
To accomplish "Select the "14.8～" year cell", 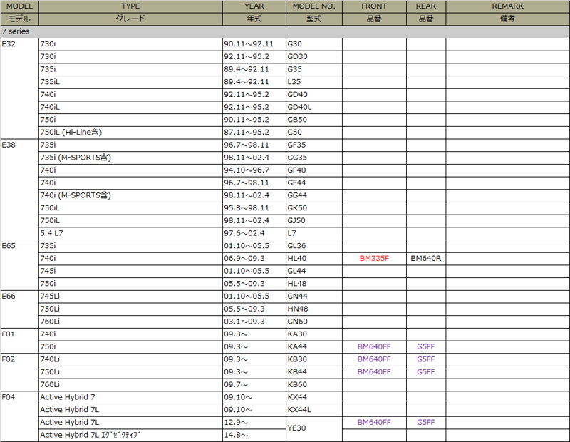I will pyautogui.click(x=254, y=435).
